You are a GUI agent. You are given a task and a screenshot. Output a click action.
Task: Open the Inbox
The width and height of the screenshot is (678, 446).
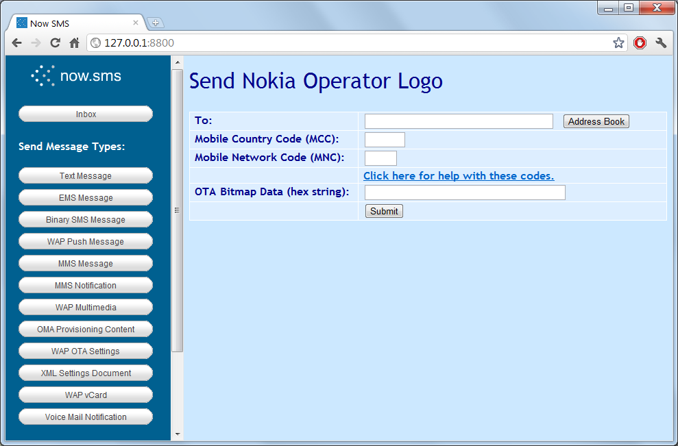click(x=86, y=114)
